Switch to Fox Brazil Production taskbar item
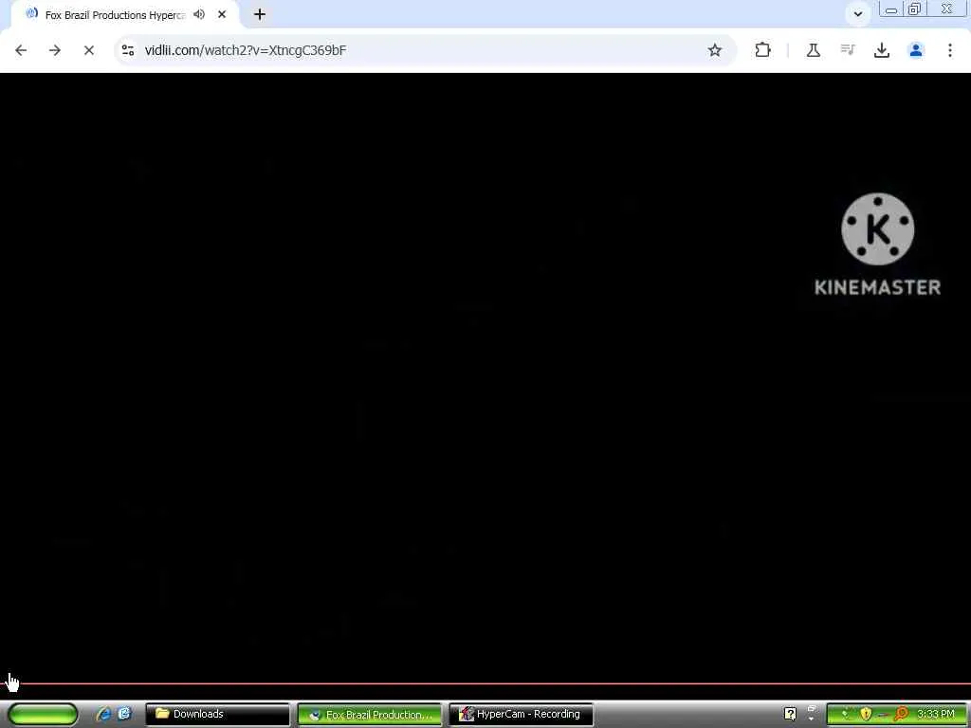 [x=370, y=715]
